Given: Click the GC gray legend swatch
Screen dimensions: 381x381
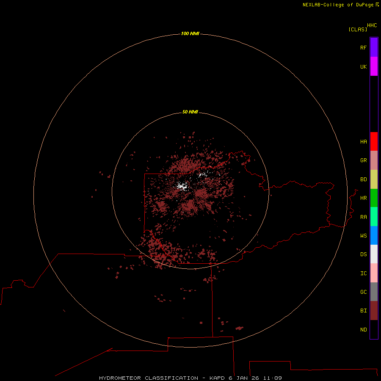Looking at the screenshot, I should pos(374,292).
